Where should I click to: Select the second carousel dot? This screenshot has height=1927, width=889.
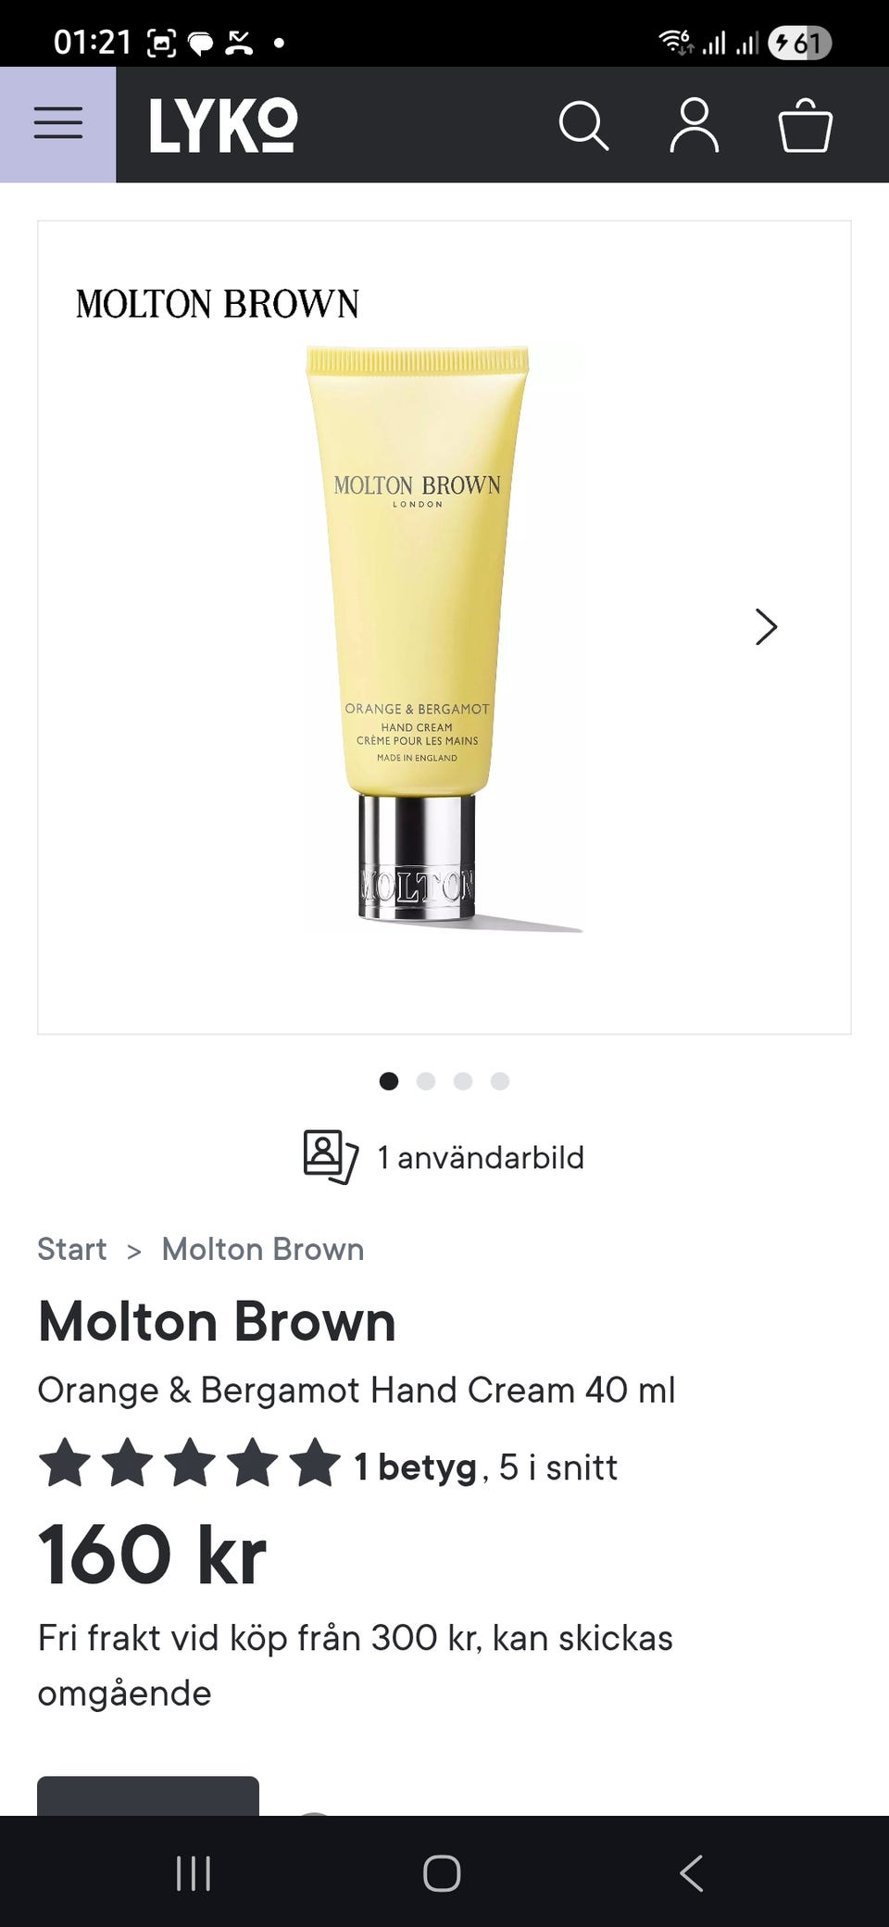point(426,1081)
